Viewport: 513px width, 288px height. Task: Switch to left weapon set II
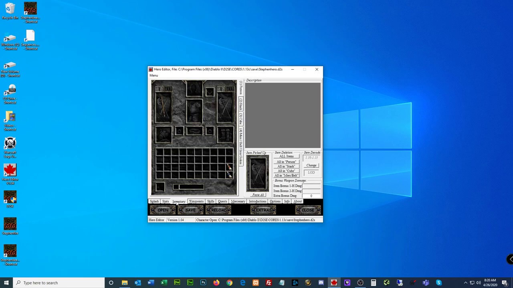[x=168, y=89]
